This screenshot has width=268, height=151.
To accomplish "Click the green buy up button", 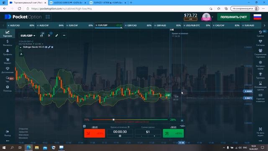I will tap(173, 133).
